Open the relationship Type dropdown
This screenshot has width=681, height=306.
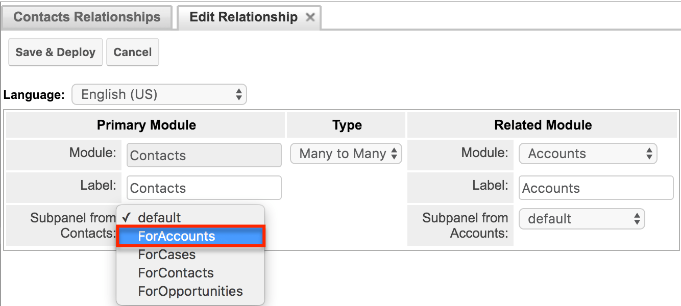(x=346, y=154)
